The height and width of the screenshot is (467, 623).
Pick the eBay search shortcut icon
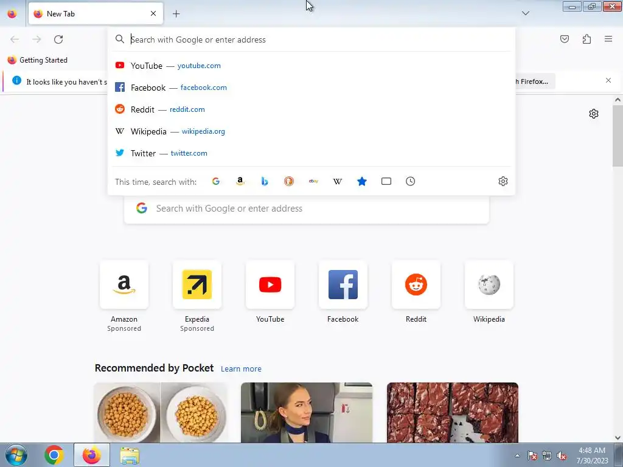click(x=313, y=181)
